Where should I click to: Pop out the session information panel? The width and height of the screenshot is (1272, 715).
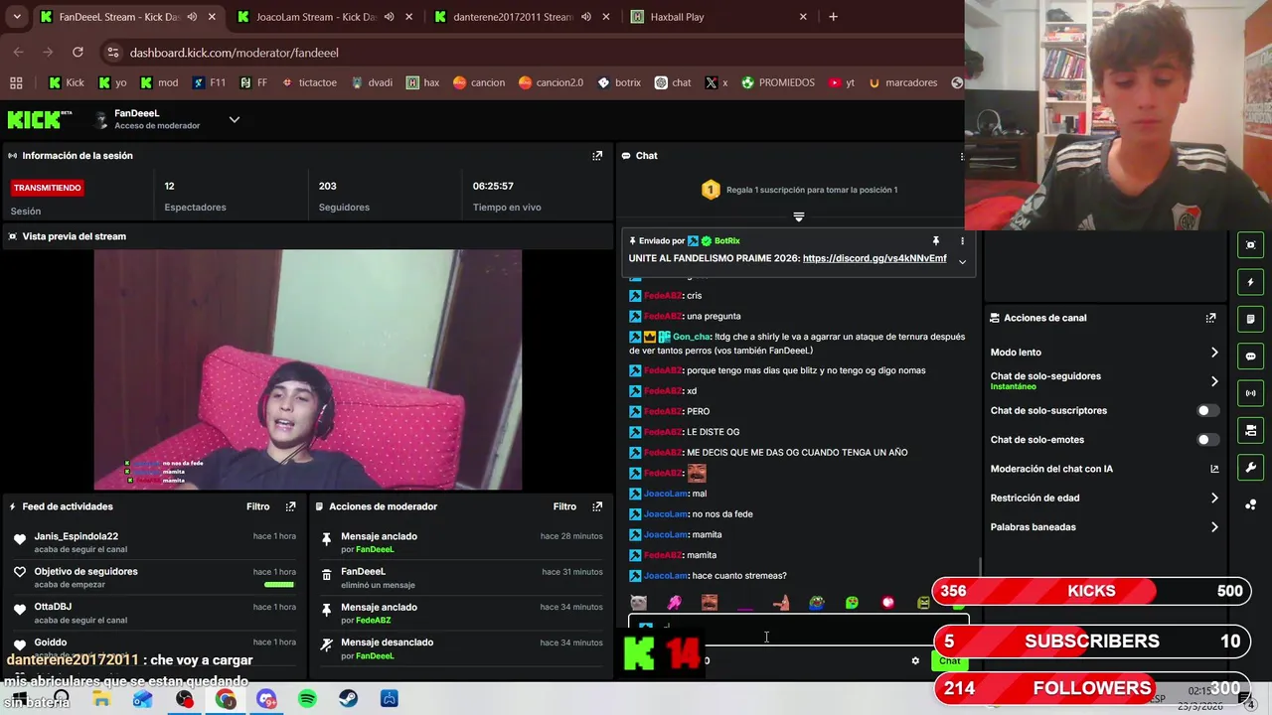(x=597, y=156)
